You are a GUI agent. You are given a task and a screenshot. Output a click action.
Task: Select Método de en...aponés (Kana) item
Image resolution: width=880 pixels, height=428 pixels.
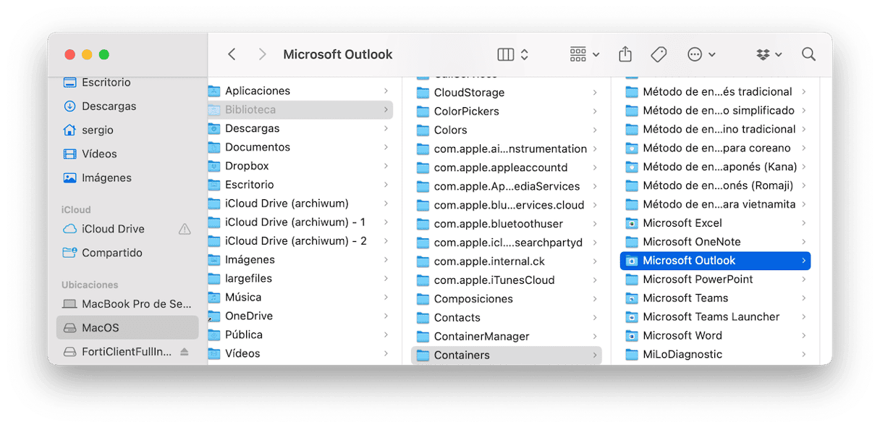[715, 167]
